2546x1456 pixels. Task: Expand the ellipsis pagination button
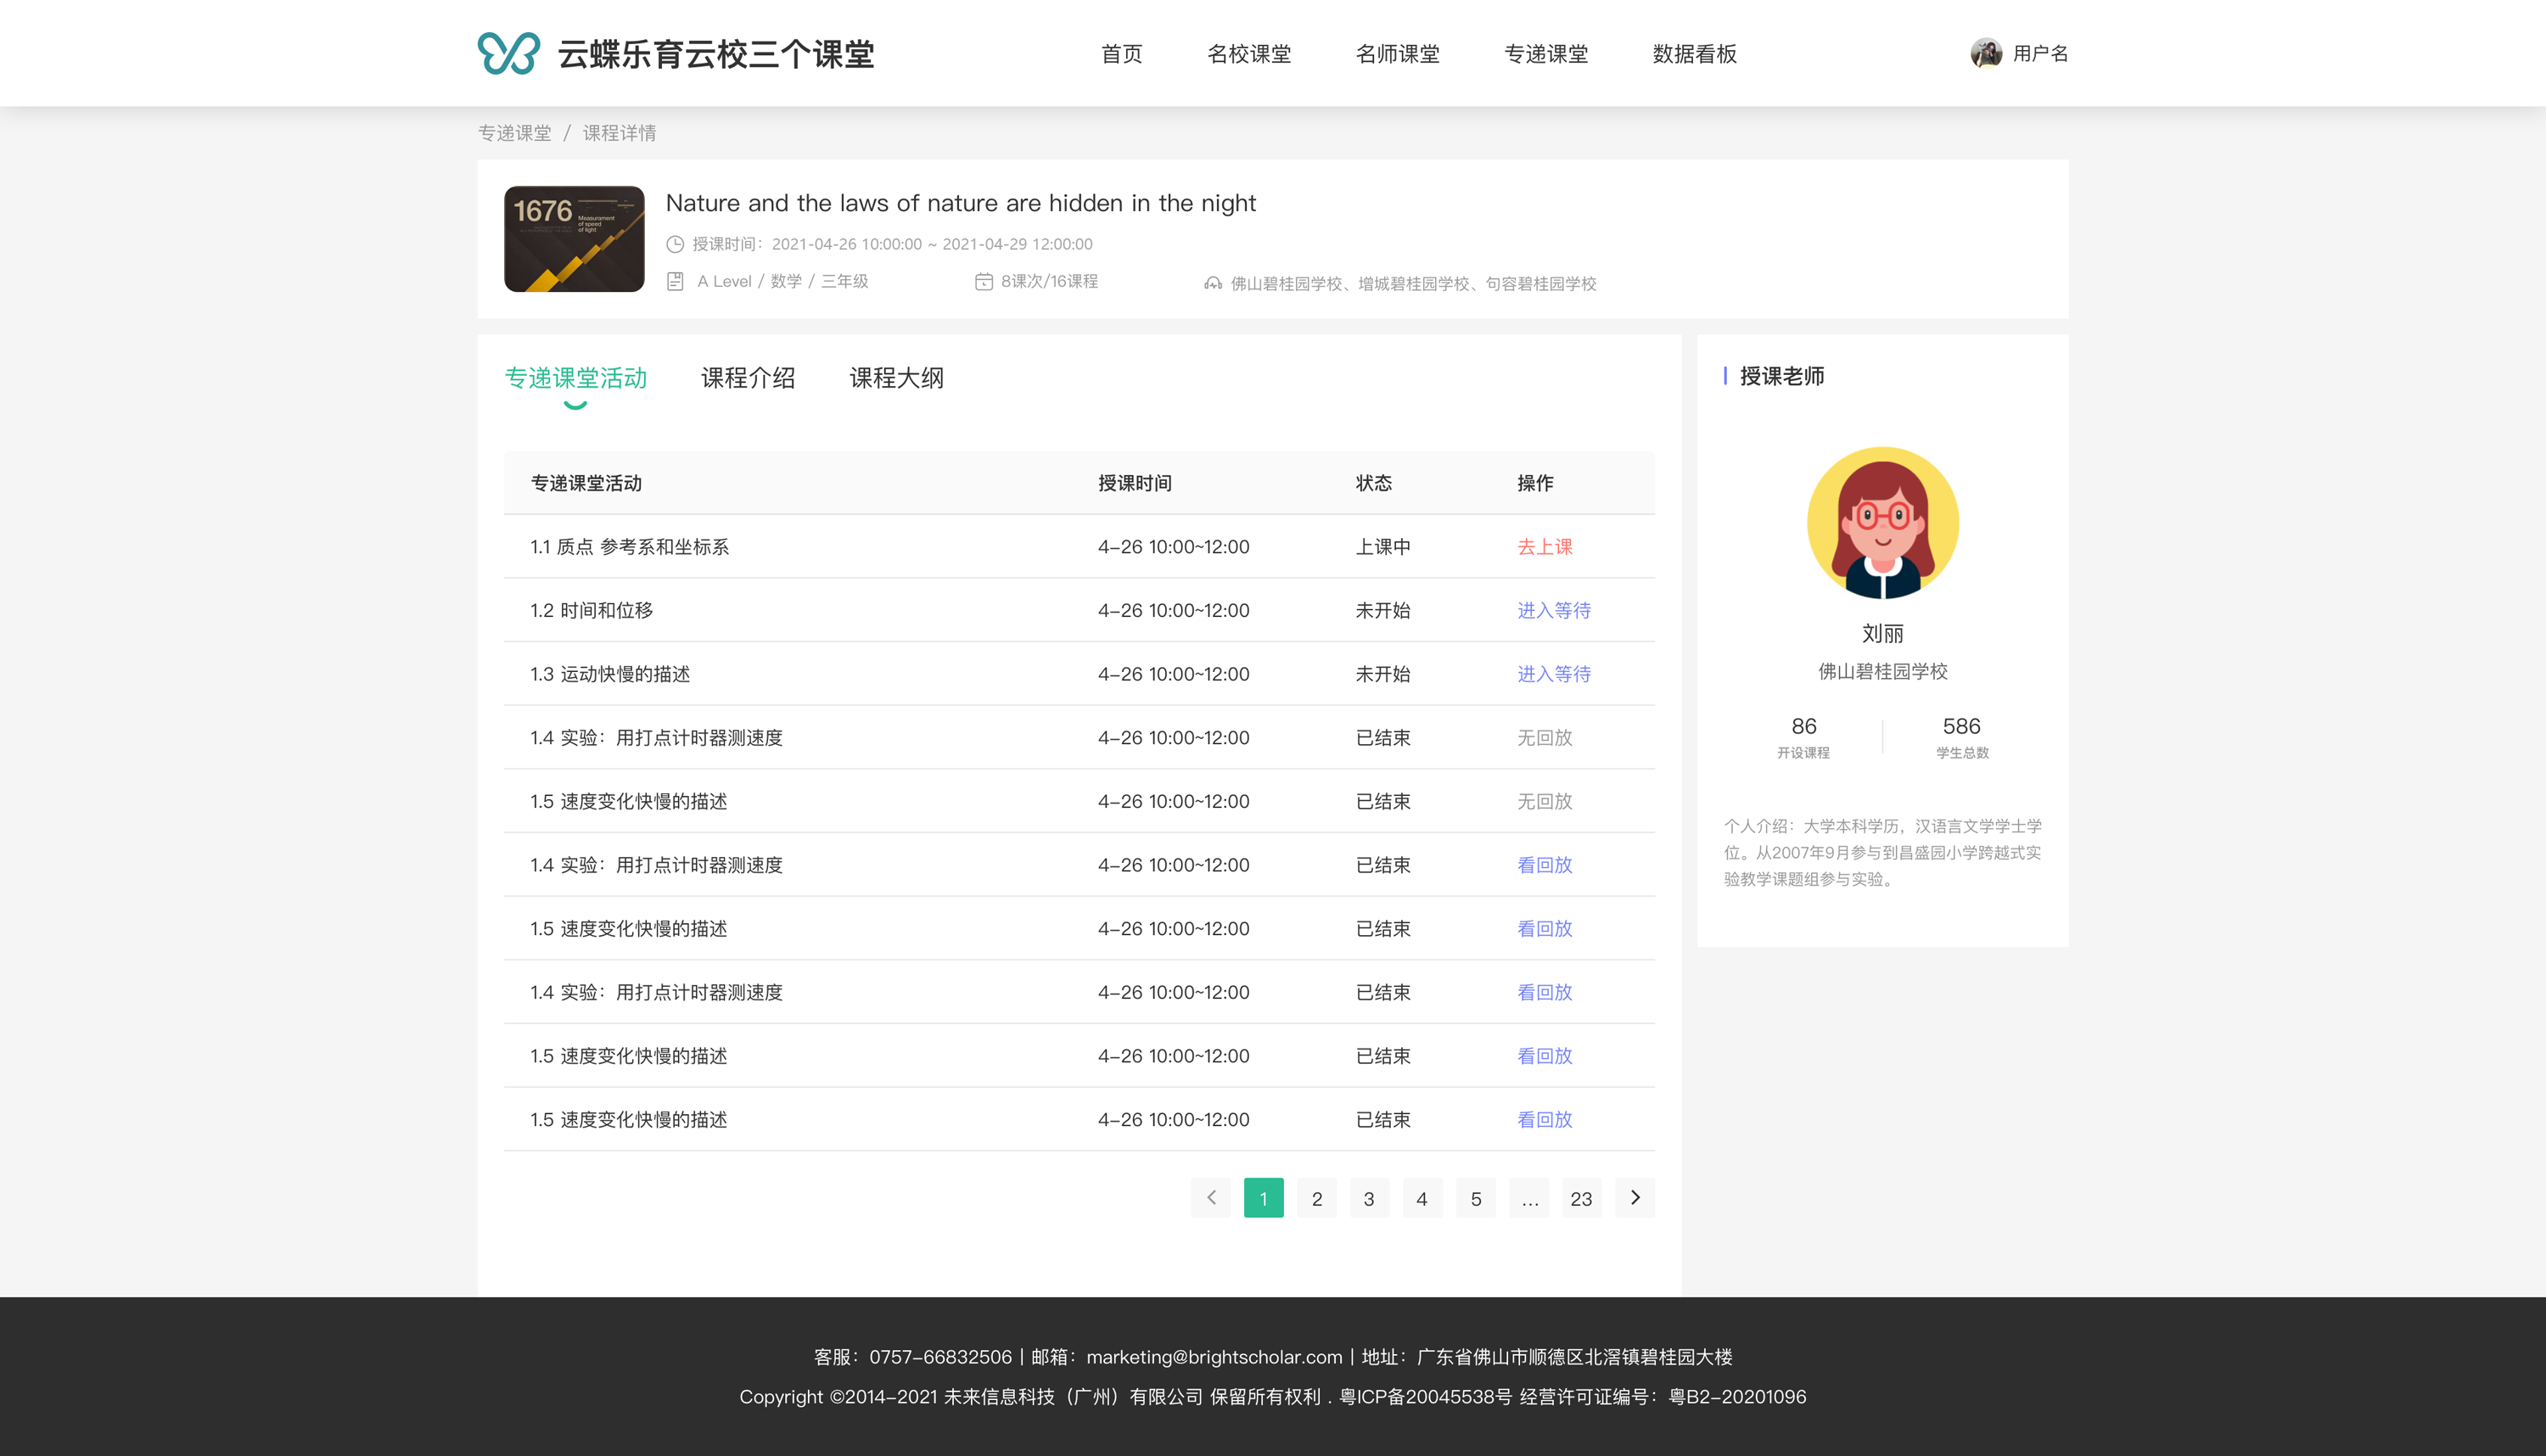(1529, 1198)
